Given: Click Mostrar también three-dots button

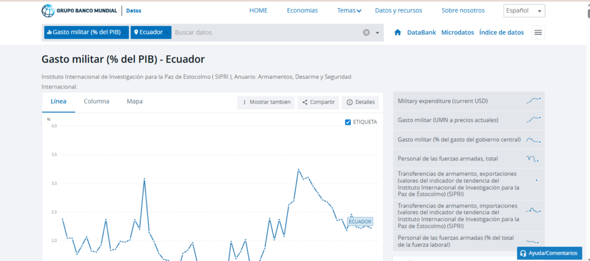Looking at the screenshot, I should [x=266, y=102].
